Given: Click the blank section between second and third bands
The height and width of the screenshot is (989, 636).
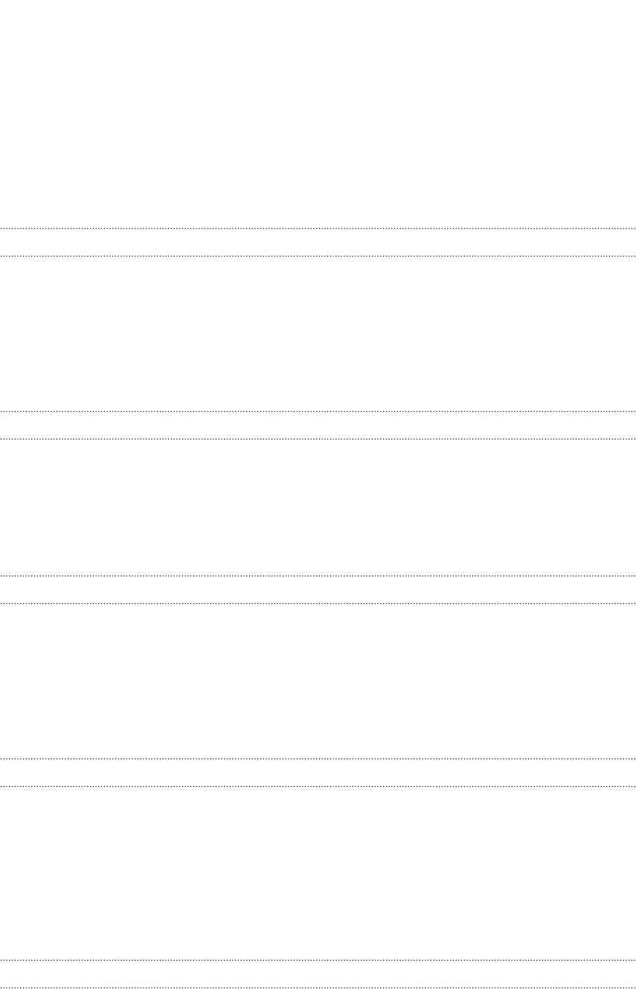Looking at the screenshot, I should click(x=318, y=507).
